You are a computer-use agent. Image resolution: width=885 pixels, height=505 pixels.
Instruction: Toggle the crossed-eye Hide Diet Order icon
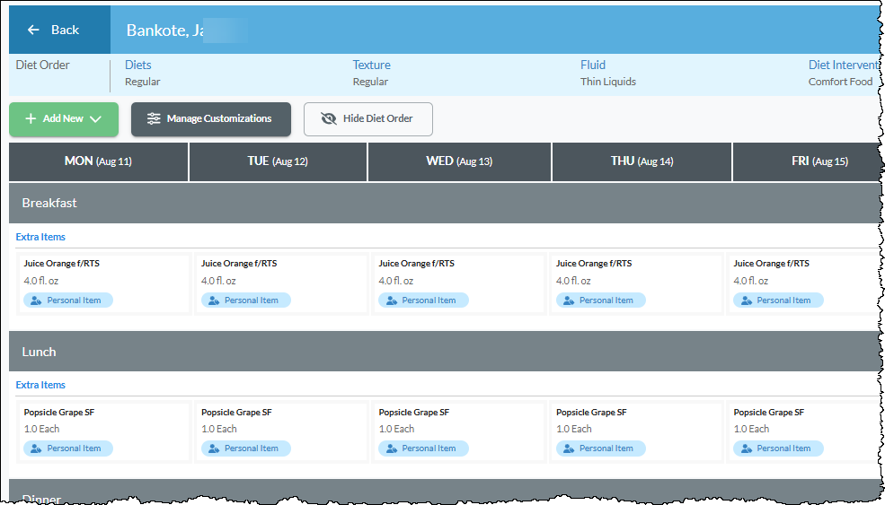point(329,119)
